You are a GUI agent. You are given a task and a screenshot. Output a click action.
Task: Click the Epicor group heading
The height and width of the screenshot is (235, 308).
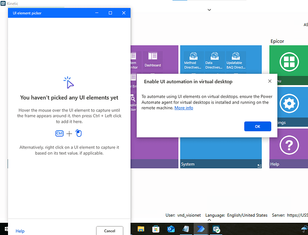point(277,41)
